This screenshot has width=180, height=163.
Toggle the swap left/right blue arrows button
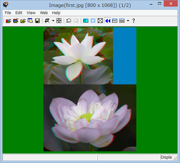pyautogui.click(x=107, y=21)
